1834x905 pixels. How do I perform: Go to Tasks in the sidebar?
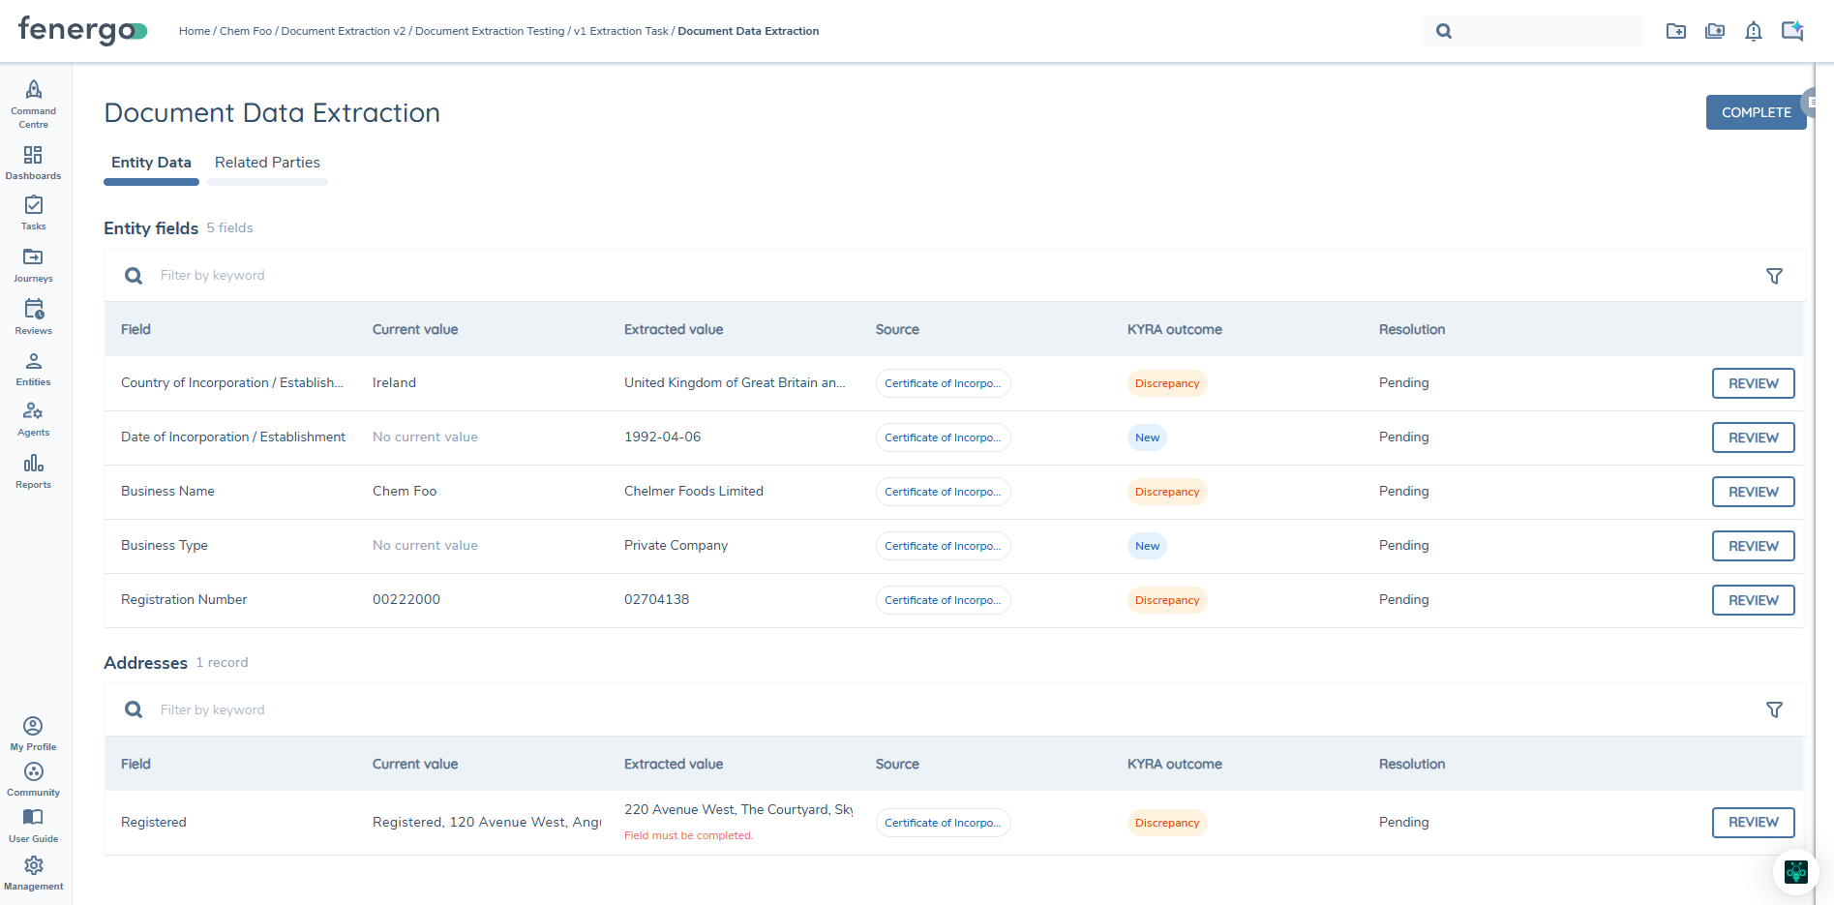coord(34,213)
